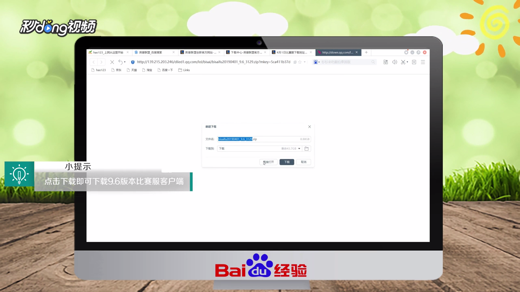The image size is (520, 292).
Task: Open the extensions grid icon in toolbar
Action: pos(386,62)
